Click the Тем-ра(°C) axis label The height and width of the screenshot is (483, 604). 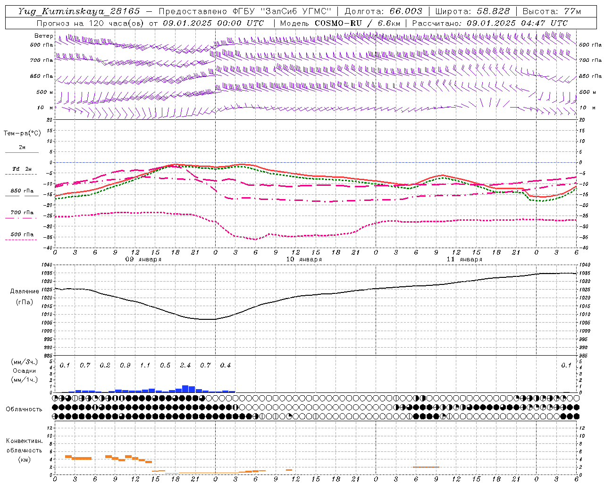click(22, 133)
